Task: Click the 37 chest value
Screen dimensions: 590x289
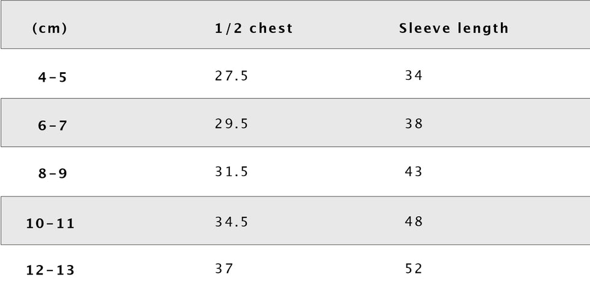Action: click(223, 269)
